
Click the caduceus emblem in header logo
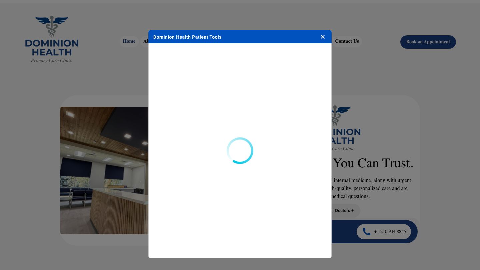(52, 26)
